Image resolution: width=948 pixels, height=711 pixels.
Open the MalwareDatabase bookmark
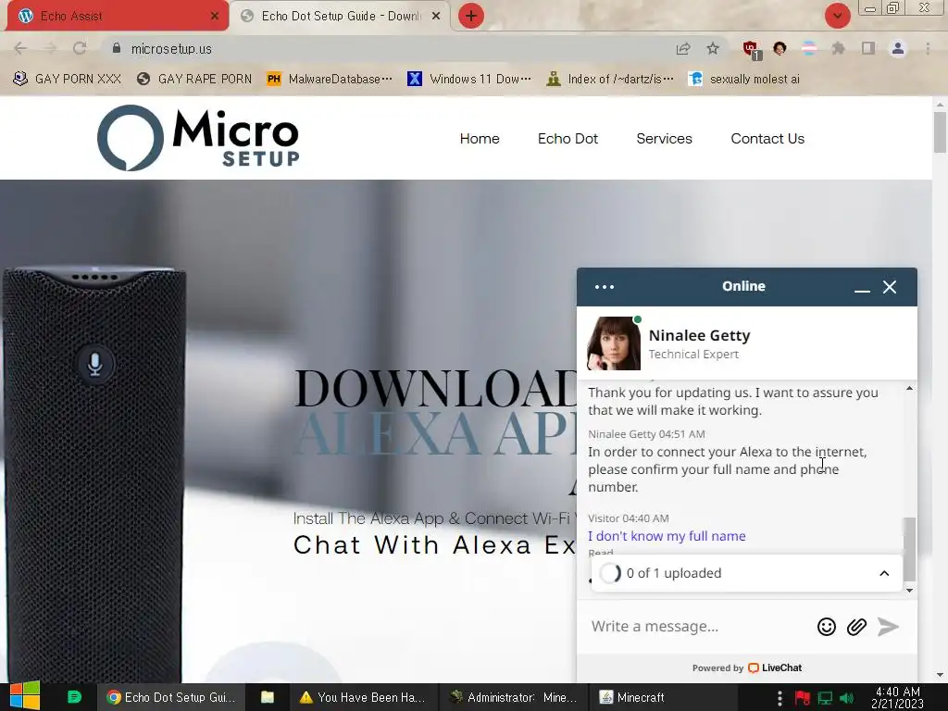(x=330, y=80)
